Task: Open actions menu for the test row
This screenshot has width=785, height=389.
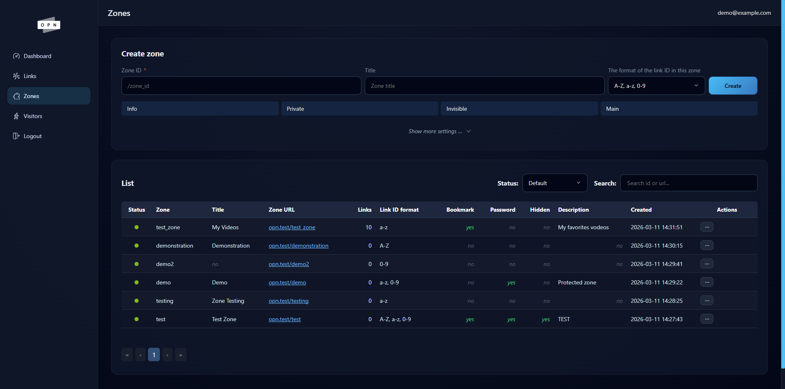Action: (x=706, y=319)
